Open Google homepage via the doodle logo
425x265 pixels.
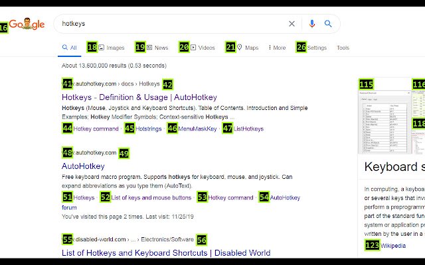point(27,24)
